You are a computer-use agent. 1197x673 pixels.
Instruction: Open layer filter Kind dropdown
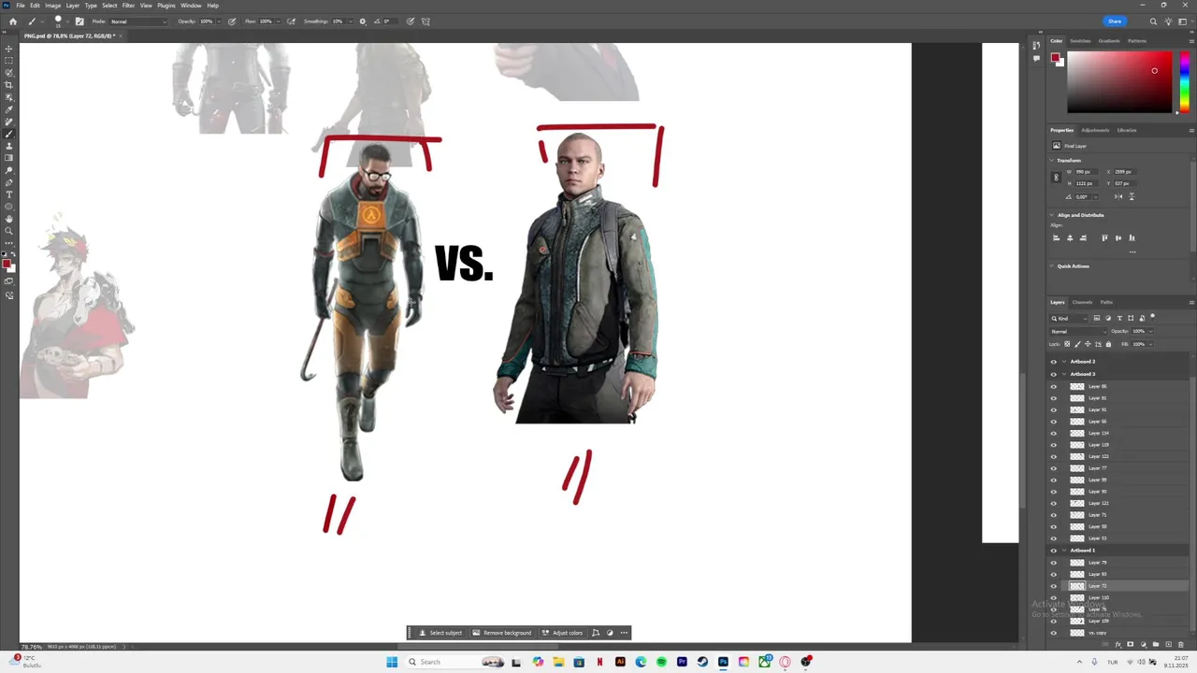coord(1070,318)
